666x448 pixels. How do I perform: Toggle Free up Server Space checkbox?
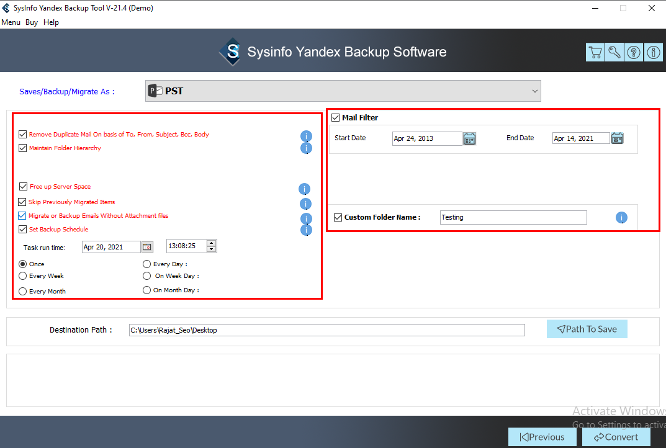coord(24,186)
